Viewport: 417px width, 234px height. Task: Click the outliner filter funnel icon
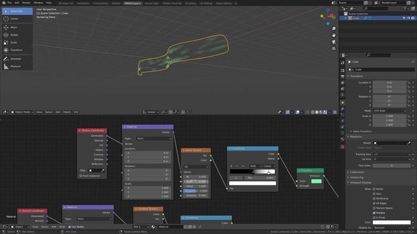(405, 8)
